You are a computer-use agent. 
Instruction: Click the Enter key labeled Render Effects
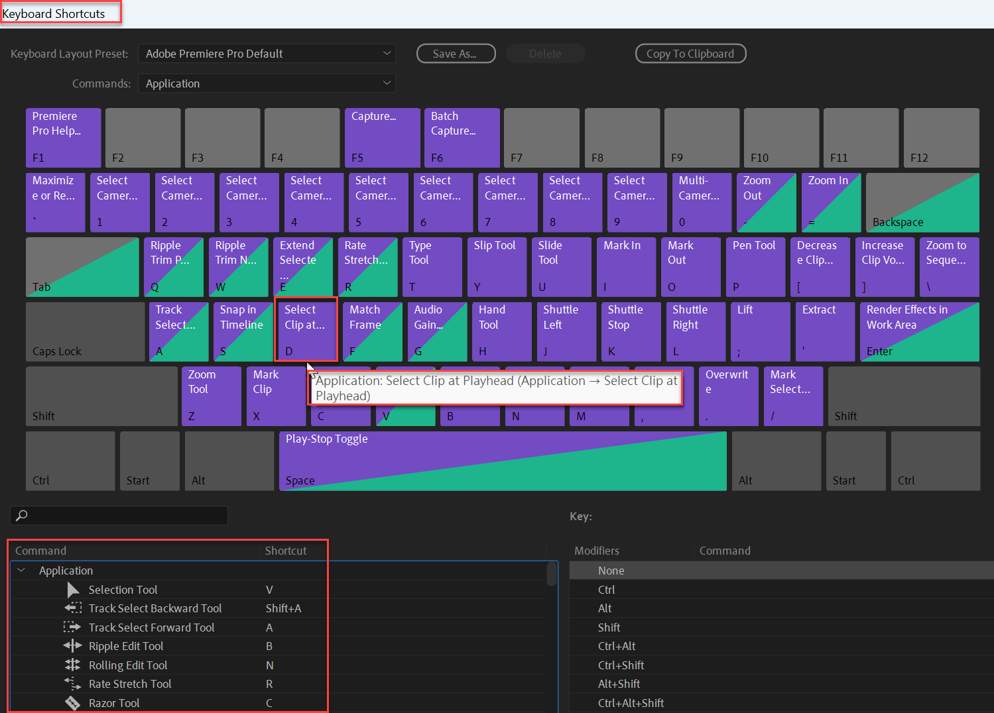(920, 331)
